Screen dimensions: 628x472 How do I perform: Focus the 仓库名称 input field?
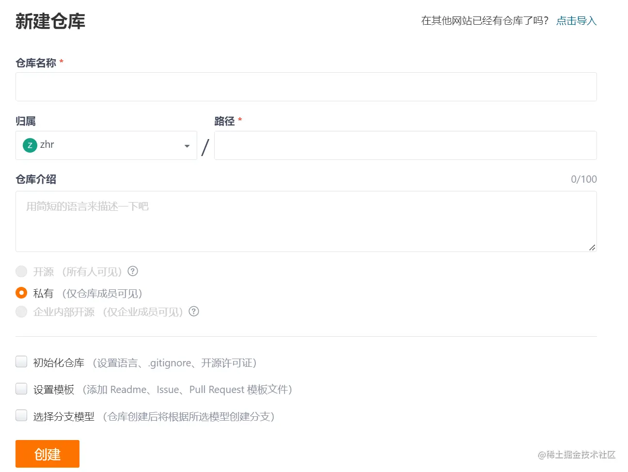tap(306, 87)
